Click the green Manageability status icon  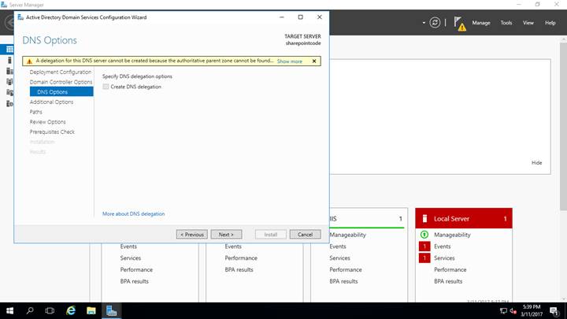pyautogui.click(x=424, y=235)
